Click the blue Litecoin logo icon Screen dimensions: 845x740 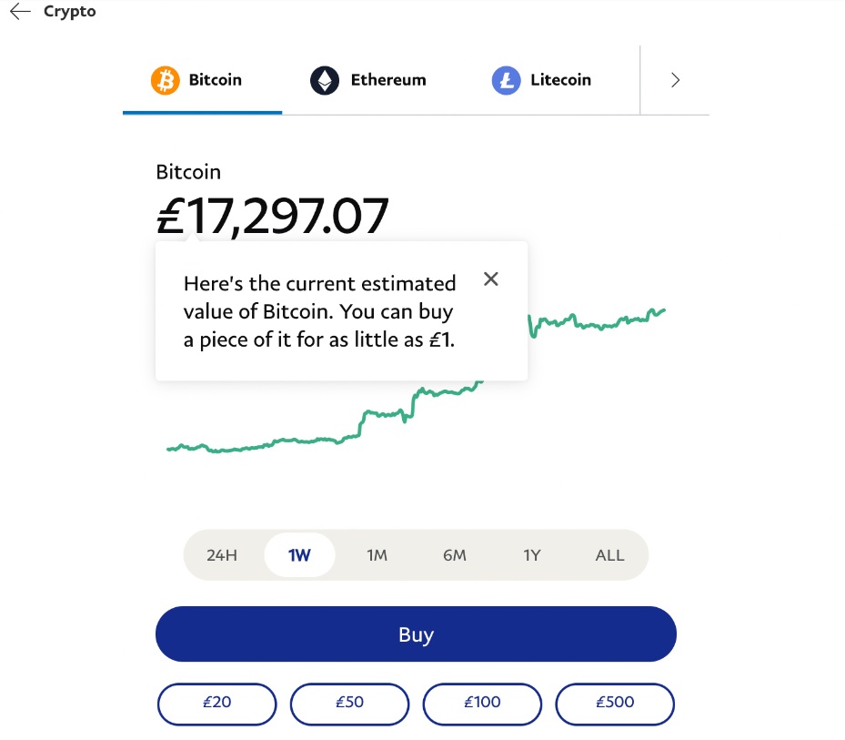click(x=506, y=80)
